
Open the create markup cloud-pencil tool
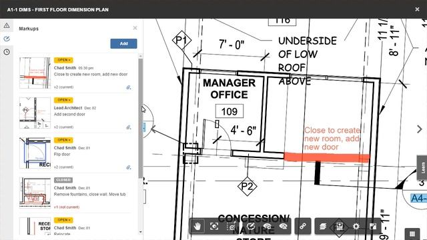pos(250,226)
